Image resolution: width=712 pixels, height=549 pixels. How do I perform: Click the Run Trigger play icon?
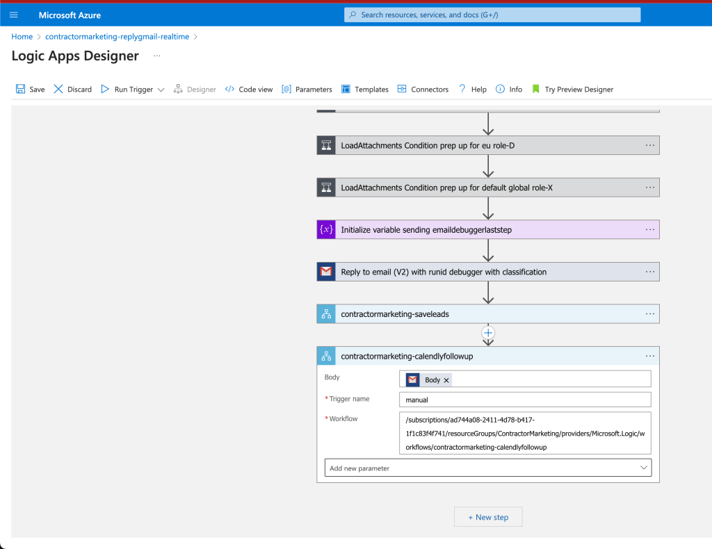pos(105,89)
